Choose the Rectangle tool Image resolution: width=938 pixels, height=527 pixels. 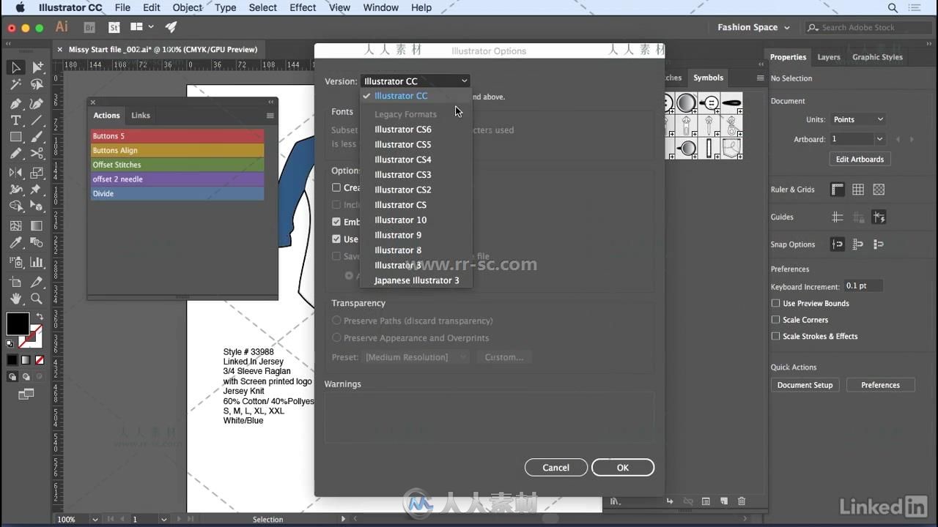[x=15, y=137]
